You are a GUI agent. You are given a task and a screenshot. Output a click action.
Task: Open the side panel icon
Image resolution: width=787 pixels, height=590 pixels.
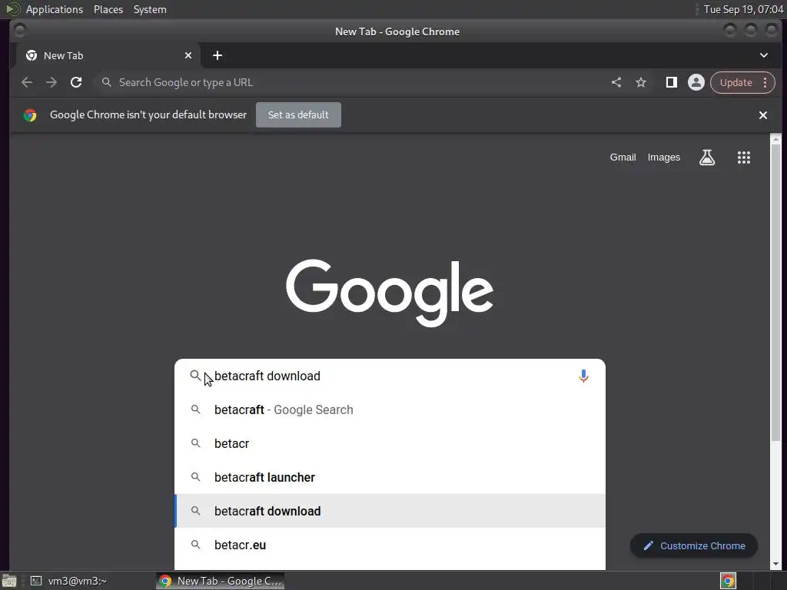pos(672,82)
